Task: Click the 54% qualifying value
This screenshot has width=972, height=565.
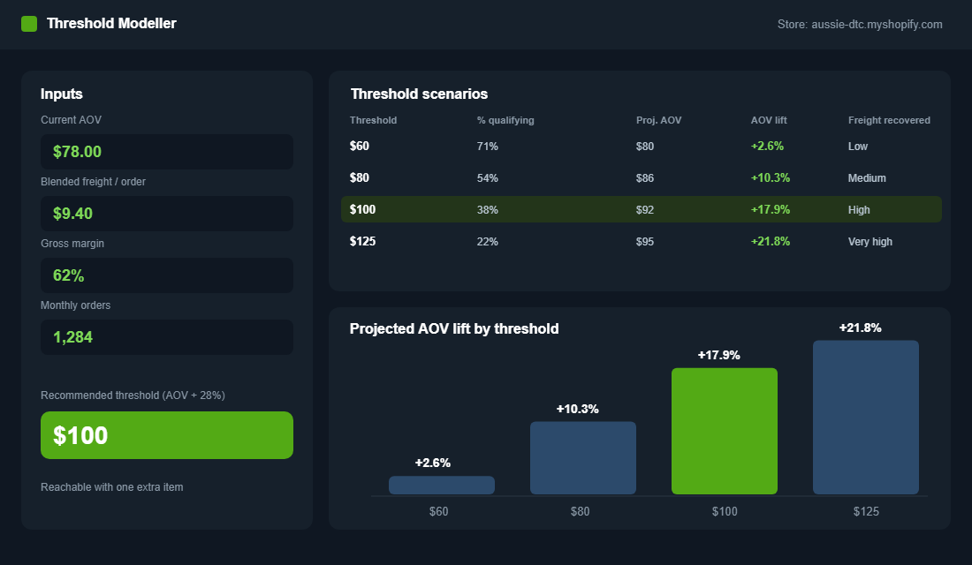Action: point(487,177)
